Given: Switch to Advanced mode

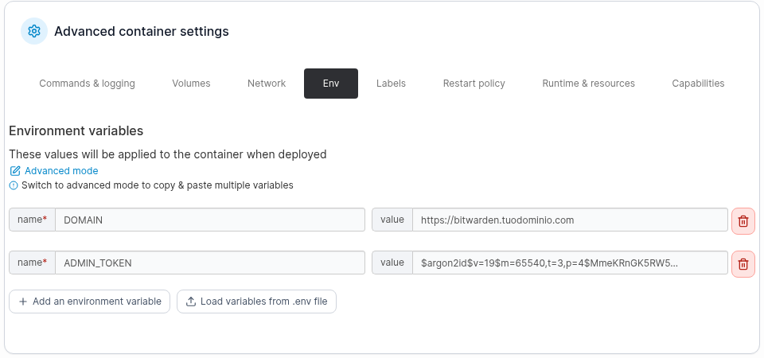Looking at the screenshot, I should 54,171.
